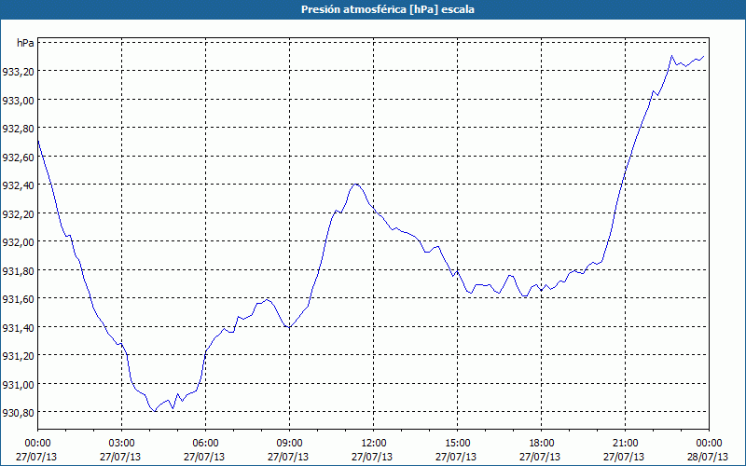Click the 00:00 label above 27/07/13
Viewport: 746px width, 466px height.
click(37, 444)
